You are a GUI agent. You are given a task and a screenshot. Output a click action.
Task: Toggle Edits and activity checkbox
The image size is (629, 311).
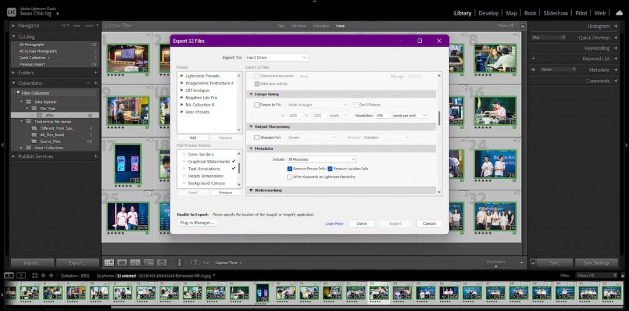click(x=257, y=84)
